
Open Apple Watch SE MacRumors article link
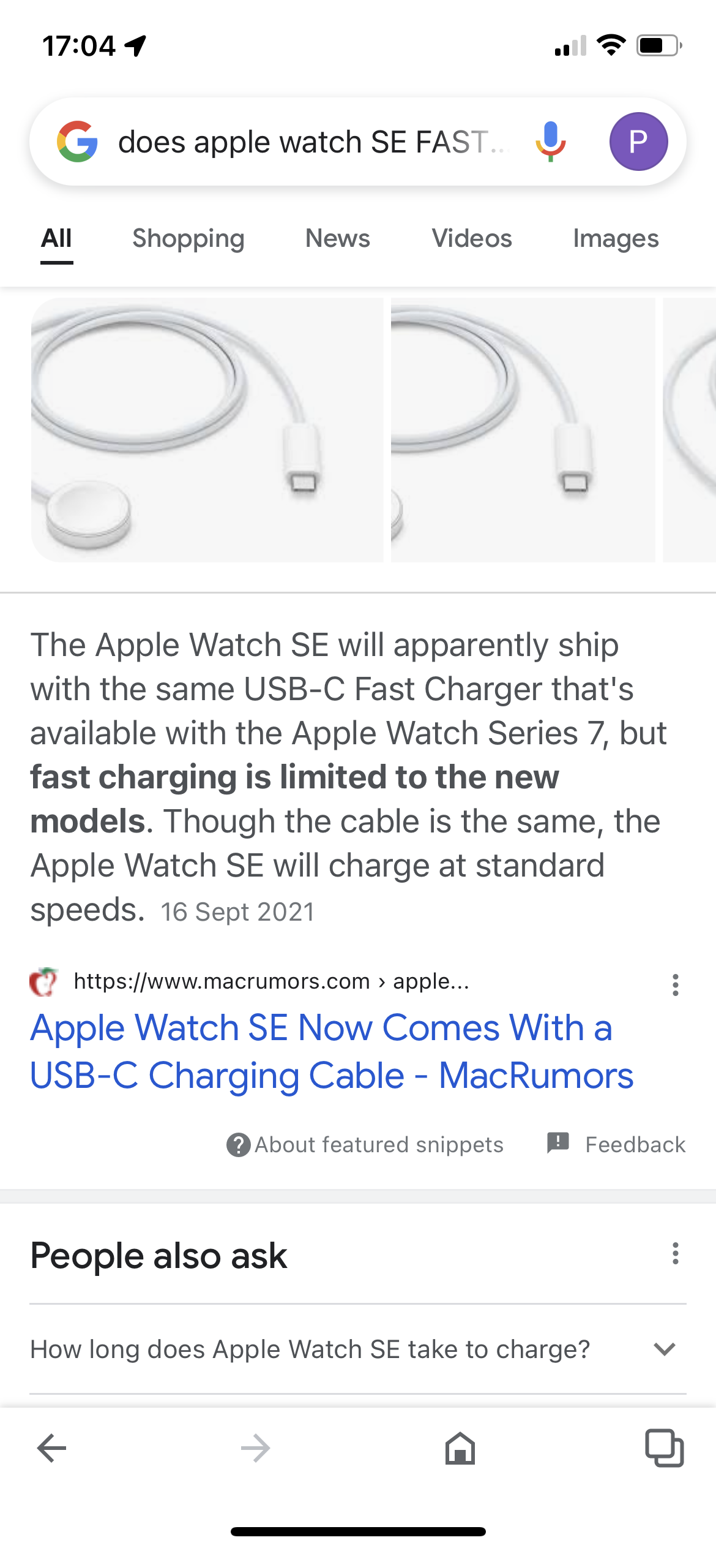332,1051
